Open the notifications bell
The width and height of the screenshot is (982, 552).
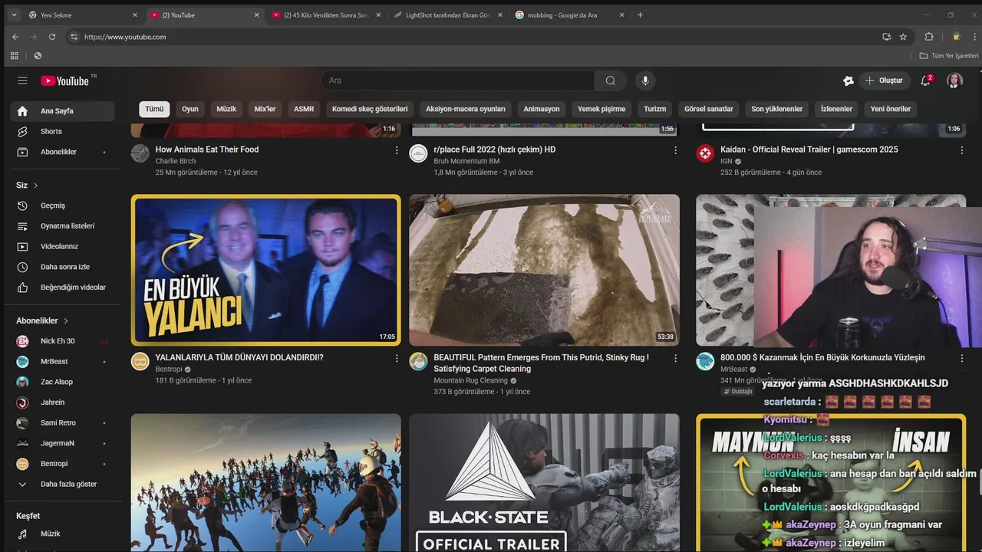[926, 80]
